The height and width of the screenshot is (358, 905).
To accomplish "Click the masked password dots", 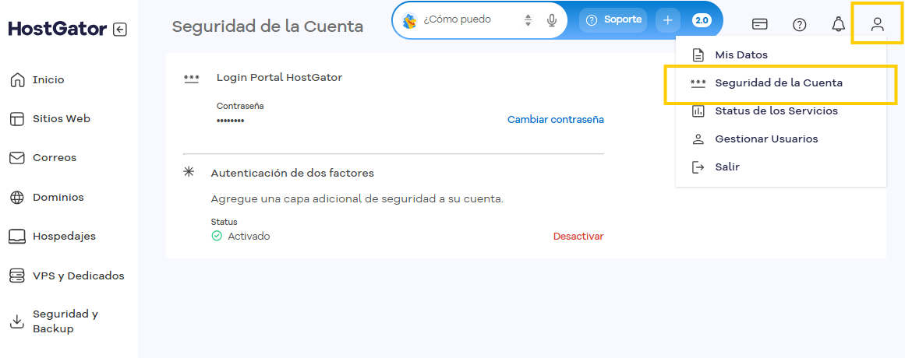I will point(230,121).
